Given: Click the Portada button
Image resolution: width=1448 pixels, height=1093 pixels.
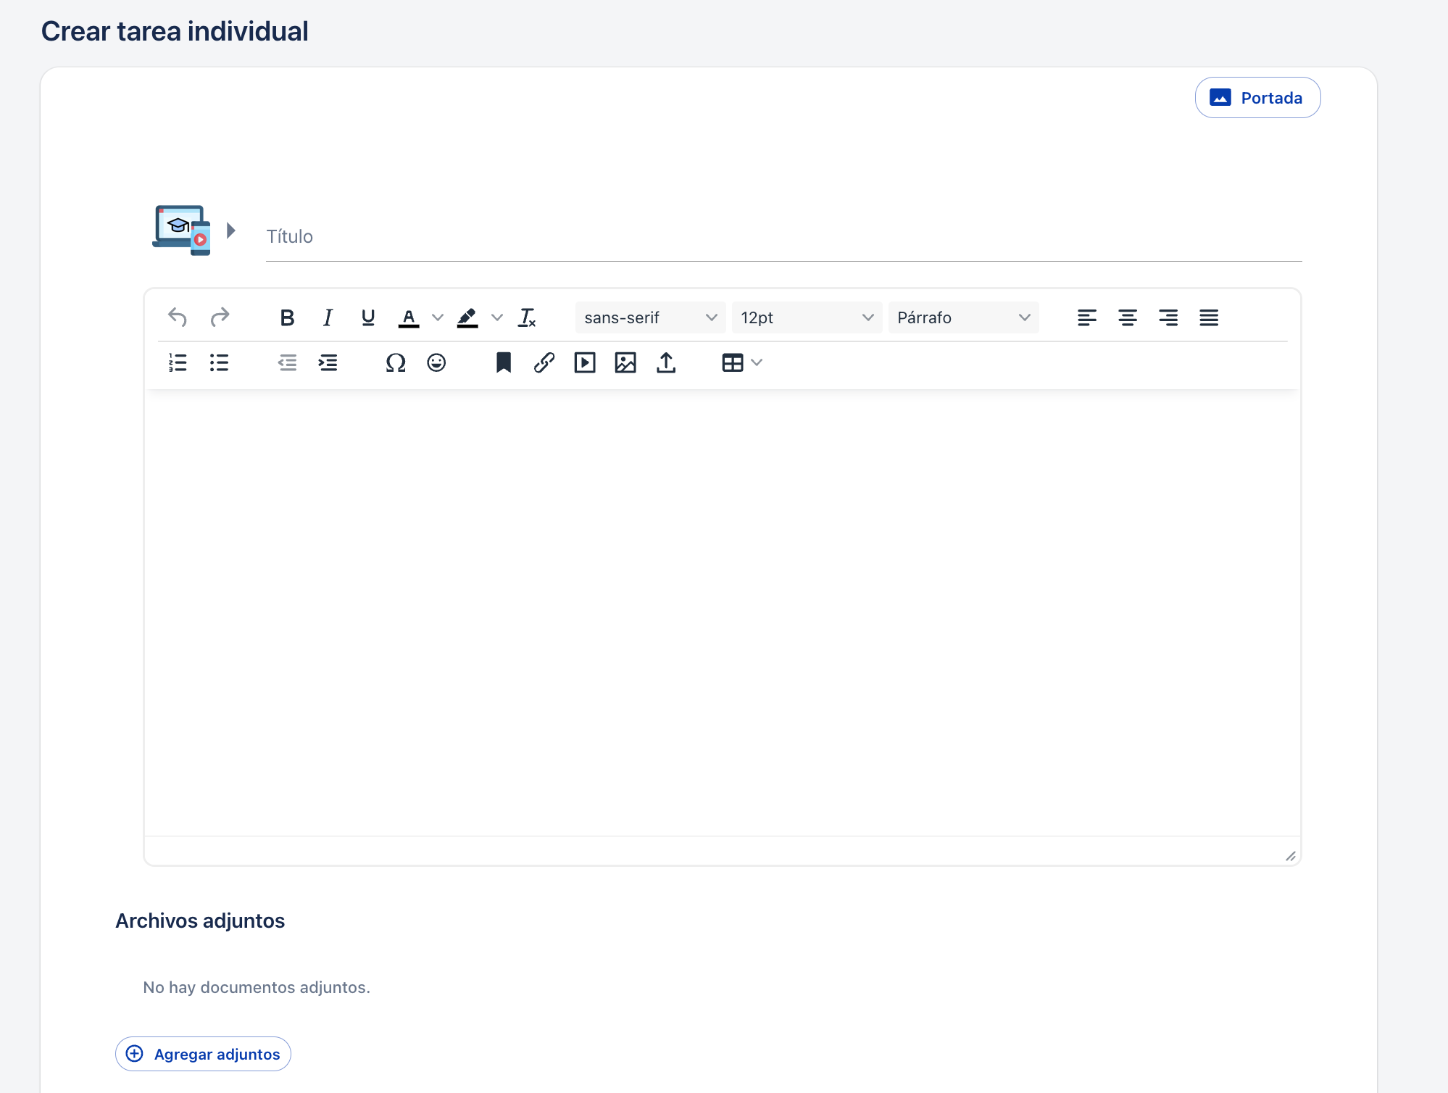Looking at the screenshot, I should tap(1257, 98).
